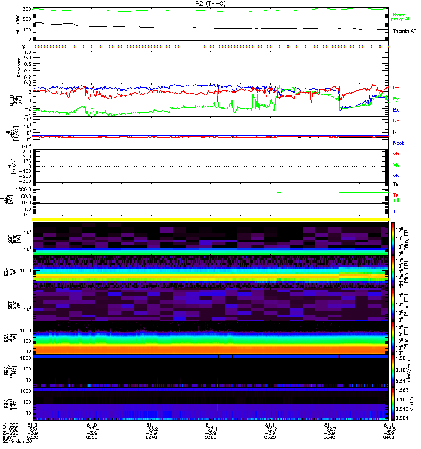Image resolution: width=421 pixels, height=449 pixels.
Task: Select the blue Bx legend entry
Action: click(396, 109)
